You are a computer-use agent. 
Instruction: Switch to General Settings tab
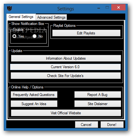click(x=21, y=17)
